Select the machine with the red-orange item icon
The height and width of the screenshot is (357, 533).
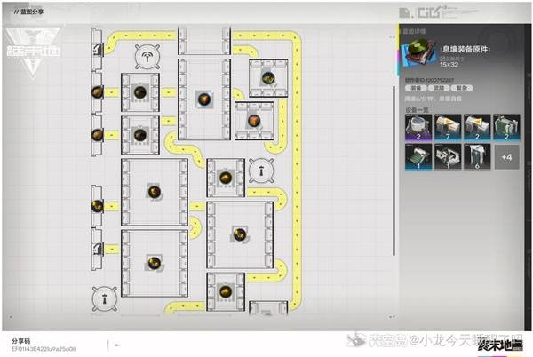click(254, 119)
